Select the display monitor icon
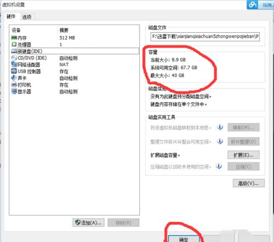This screenshot has width=274, height=242. point(14,91)
